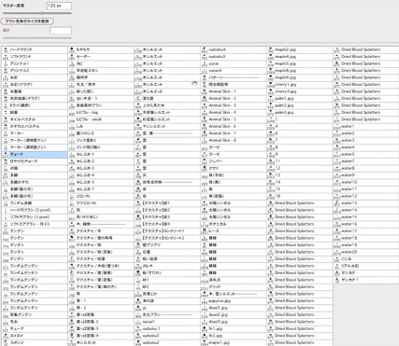Select the ガレキ brush preset

(167, 266)
